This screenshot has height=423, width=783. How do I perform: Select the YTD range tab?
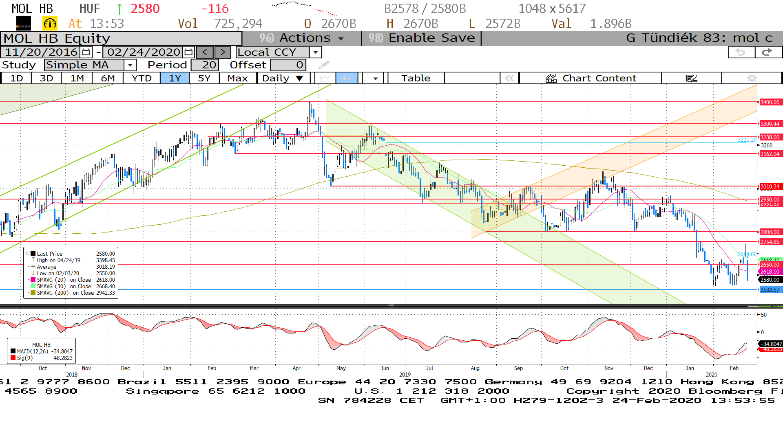(142, 78)
